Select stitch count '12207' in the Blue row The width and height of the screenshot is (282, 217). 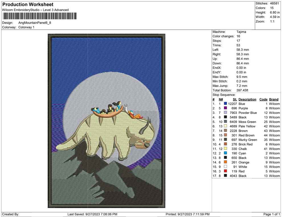coord(232,104)
